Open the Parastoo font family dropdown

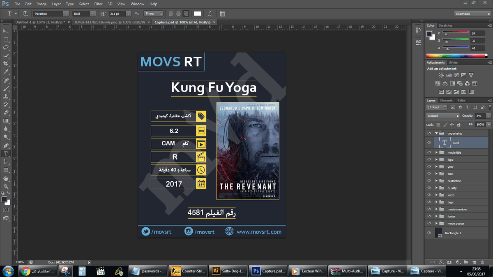click(x=51, y=14)
